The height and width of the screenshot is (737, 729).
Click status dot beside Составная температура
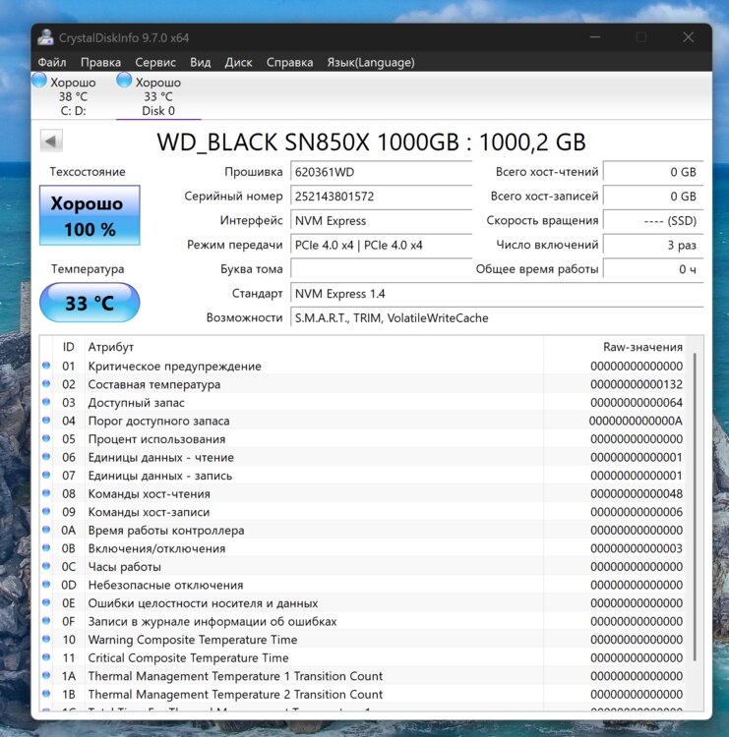point(46,385)
